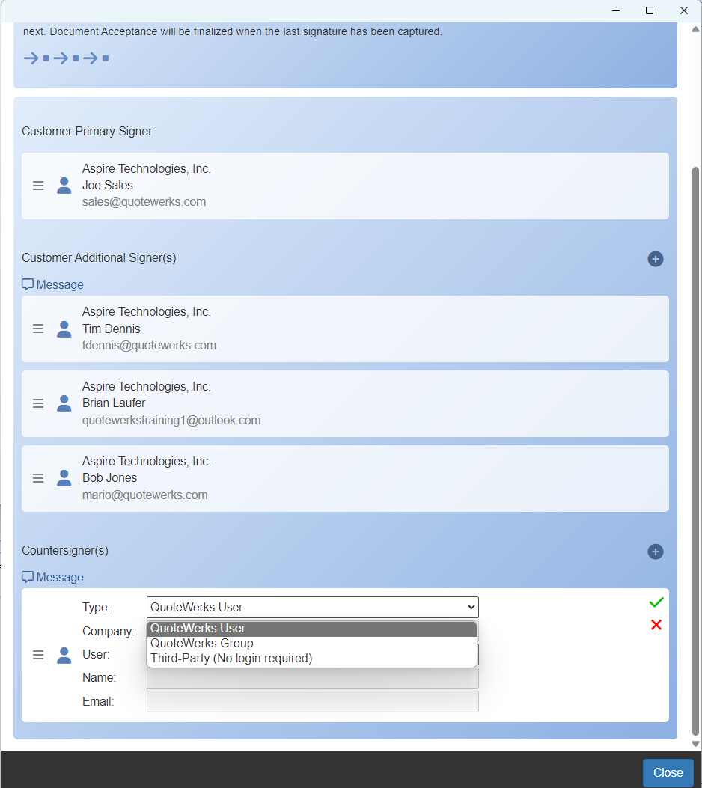Click sequential signing arrows icon
The image size is (702, 788).
(67, 58)
